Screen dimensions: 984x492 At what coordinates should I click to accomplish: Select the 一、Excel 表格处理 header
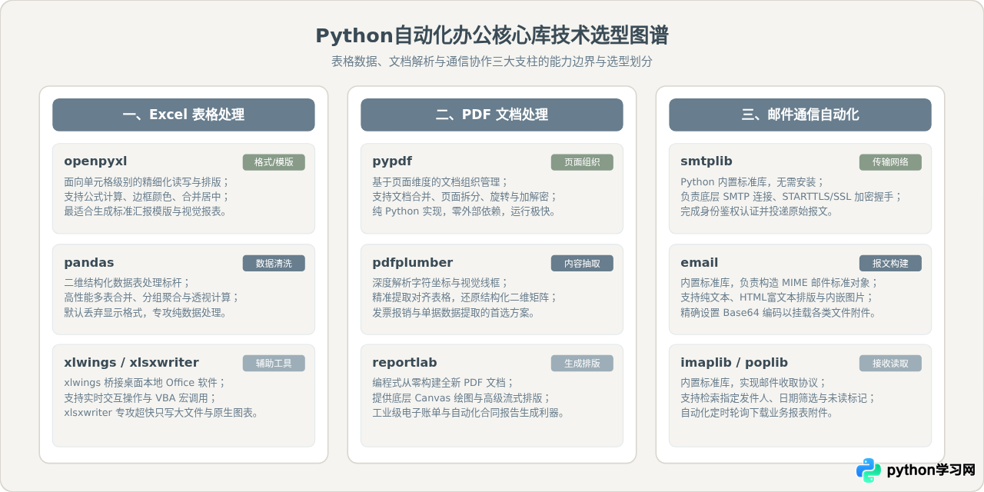click(x=184, y=115)
